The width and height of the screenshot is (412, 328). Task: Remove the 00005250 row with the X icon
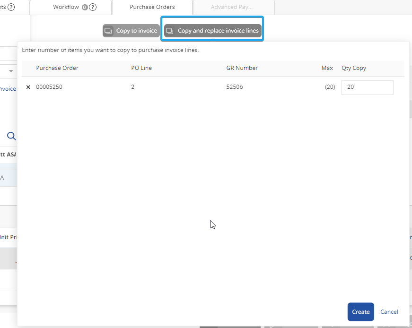point(28,87)
